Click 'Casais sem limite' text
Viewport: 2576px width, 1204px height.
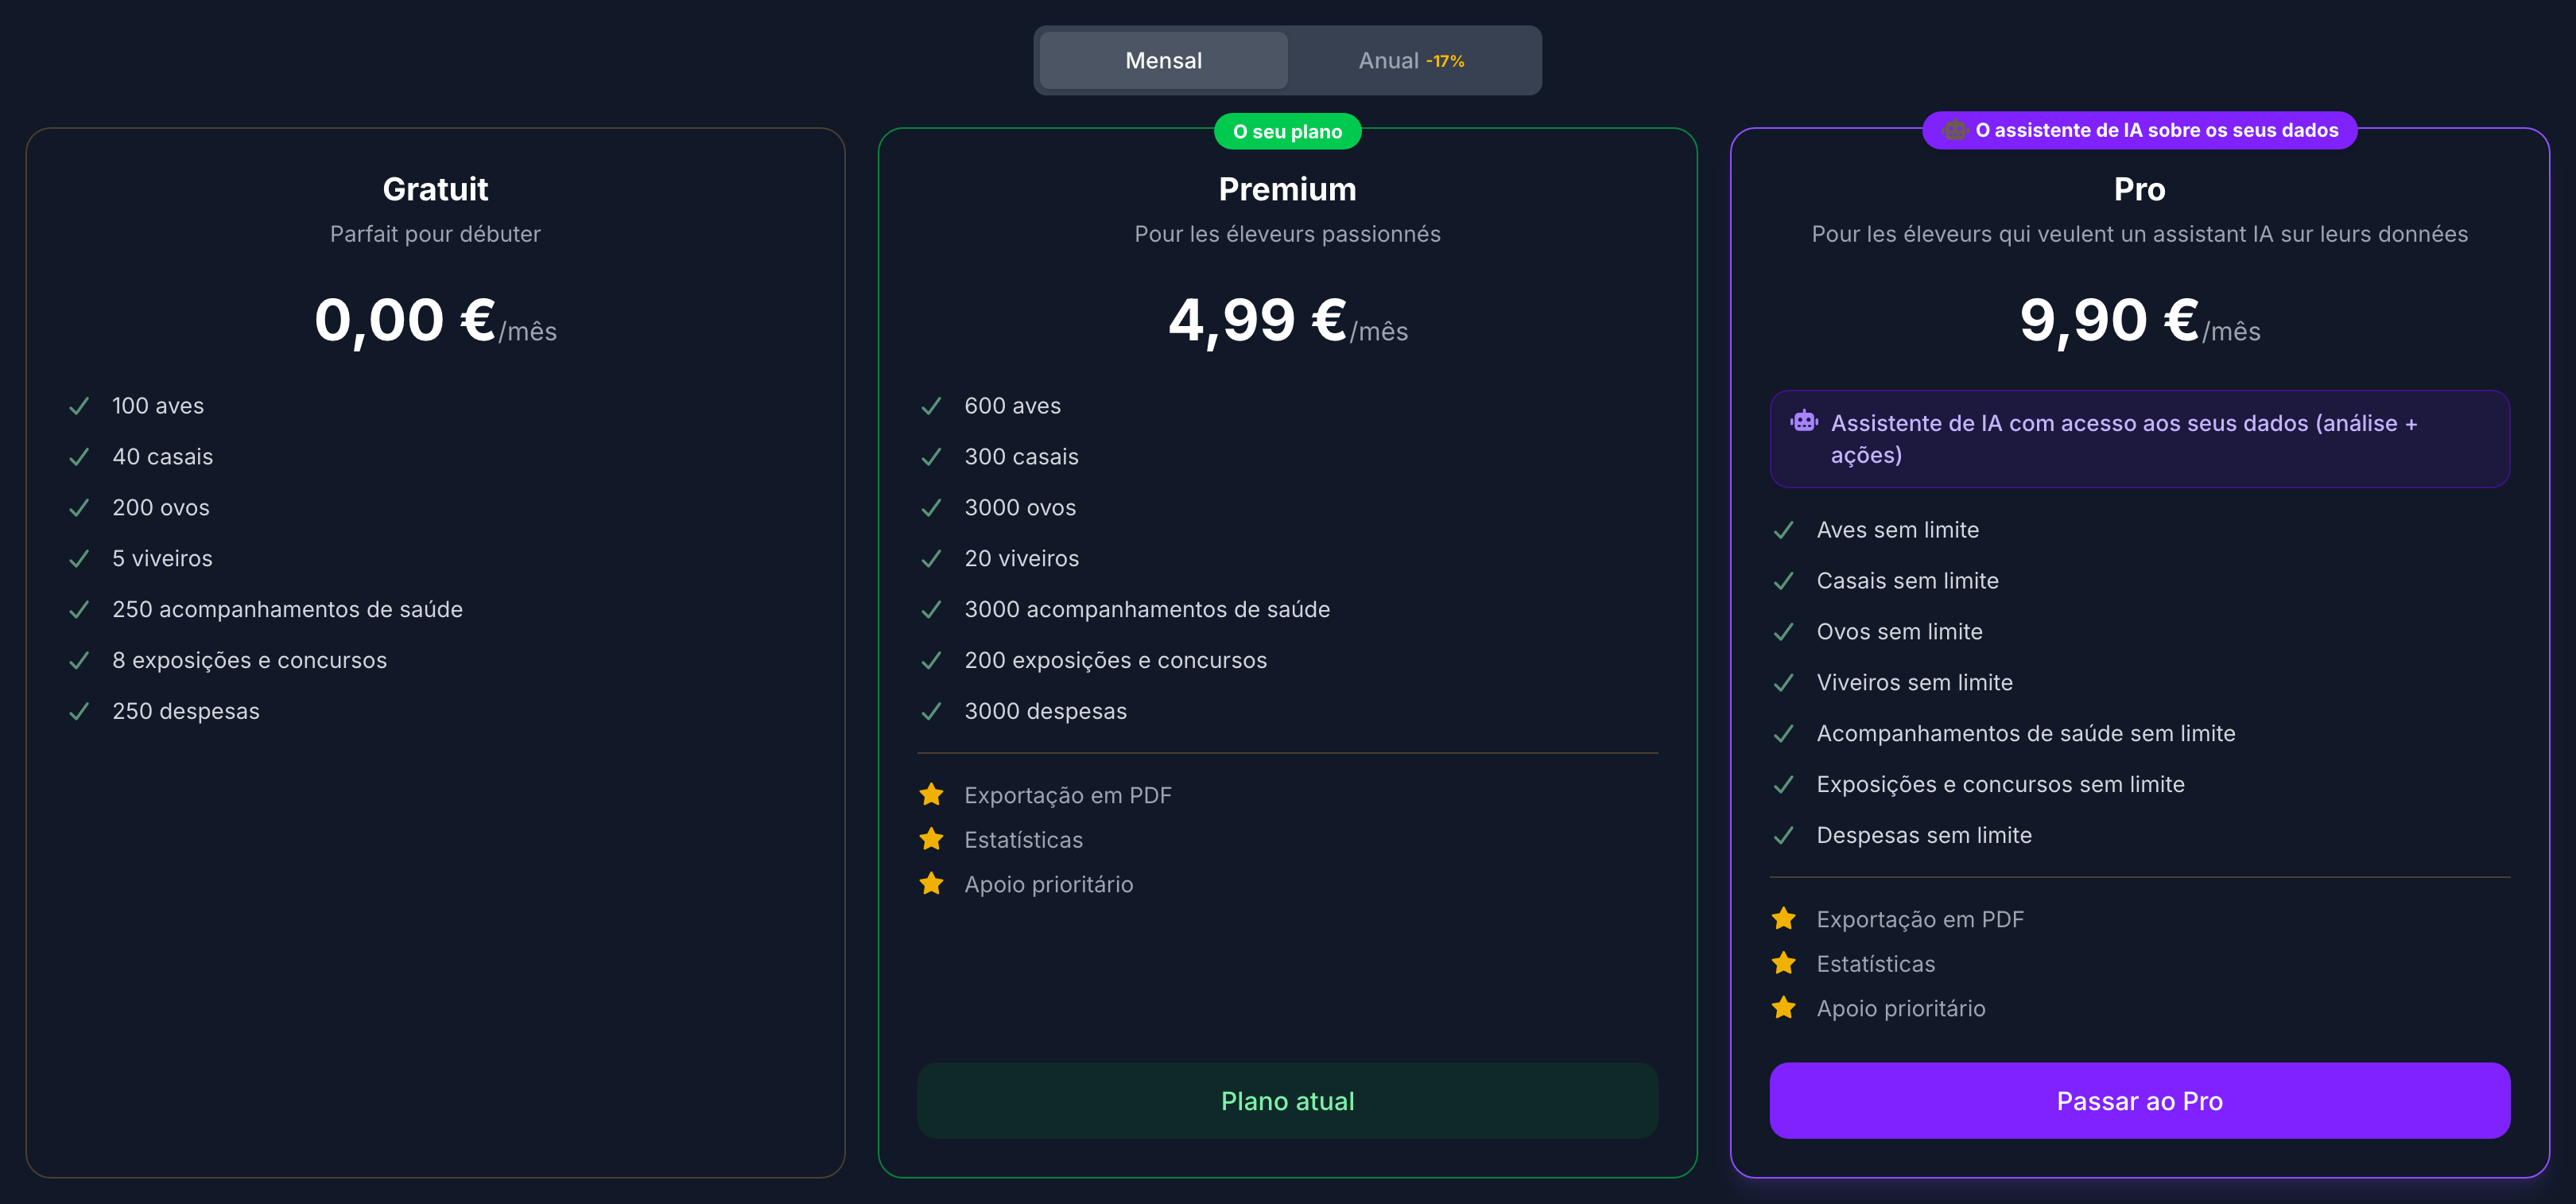1907,581
